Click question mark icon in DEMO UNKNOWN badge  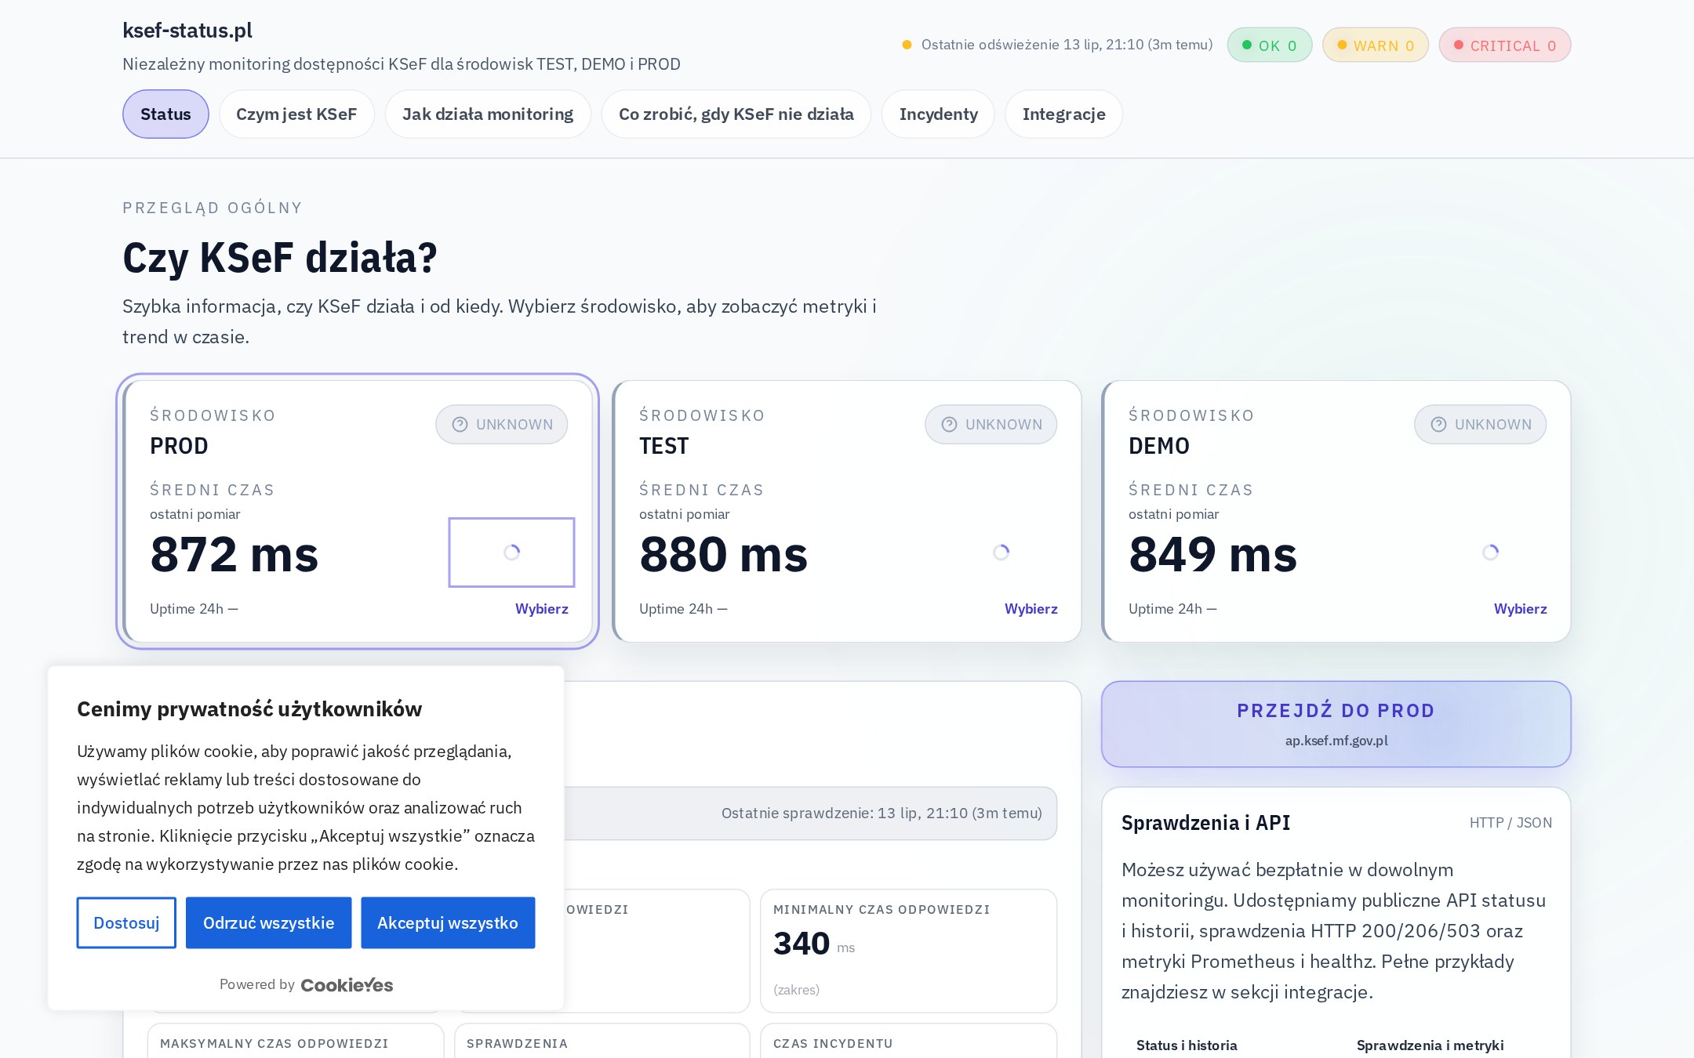(1439, 424)
